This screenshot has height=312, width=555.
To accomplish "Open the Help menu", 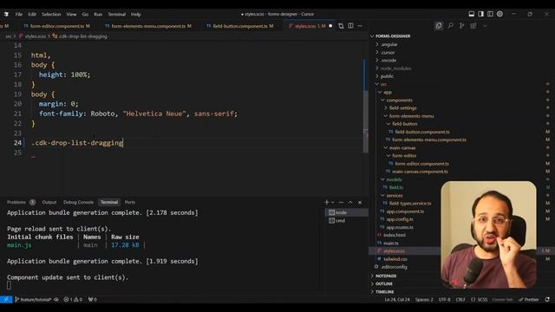I will click(136, 14).
